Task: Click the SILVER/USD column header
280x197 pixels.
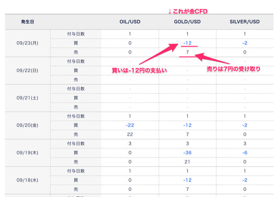Action: (x=245, y=22)
